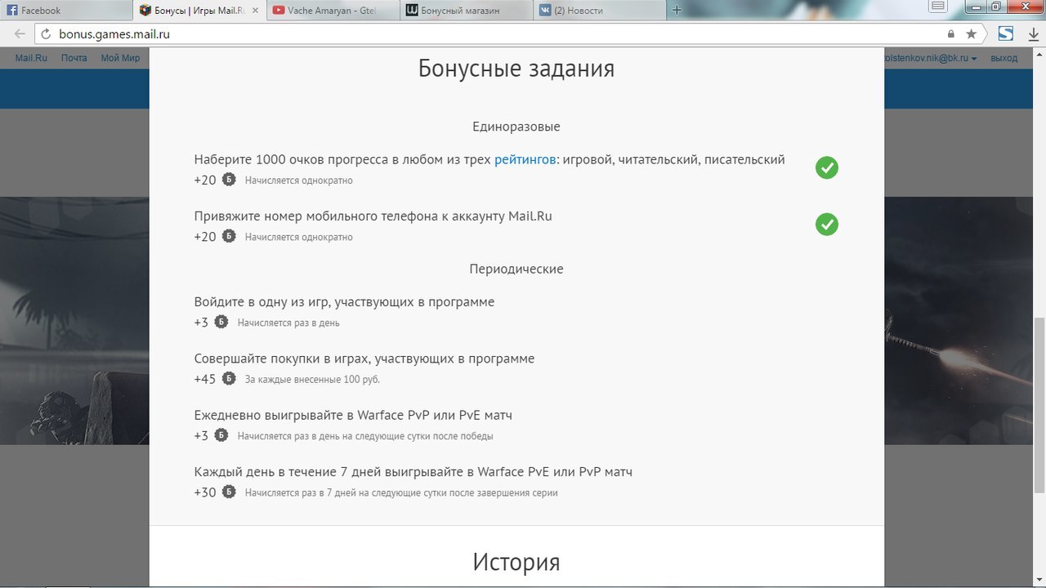Open the рейтингов link
The height and width of the screenshot is (588, 1046).
[x=525, y=159]
